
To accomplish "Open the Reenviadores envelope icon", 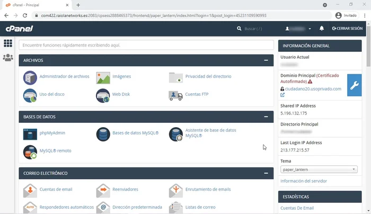I will click(x=103, y=191).
